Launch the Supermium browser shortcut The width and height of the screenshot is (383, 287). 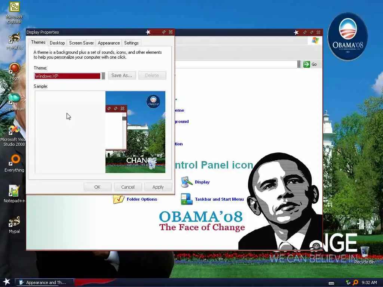(14, 102)
